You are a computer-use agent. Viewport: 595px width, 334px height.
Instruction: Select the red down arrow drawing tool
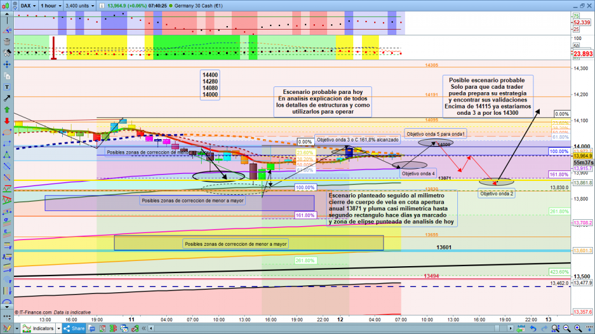tap(6, 121)
